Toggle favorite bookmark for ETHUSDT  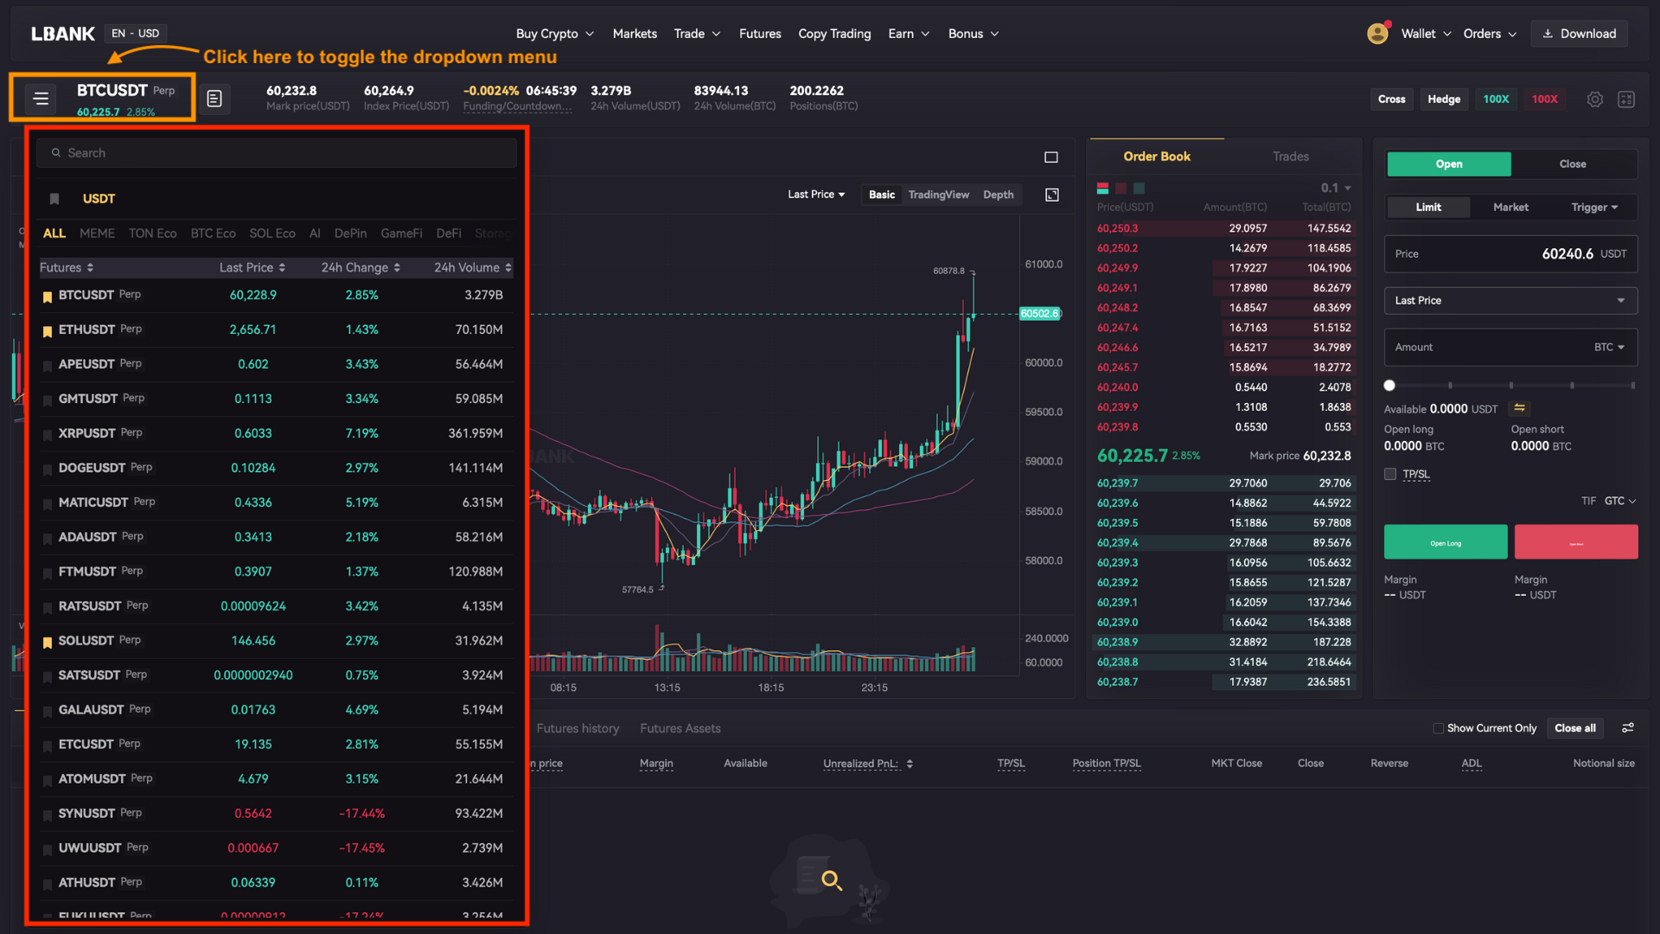pos(48,330)
